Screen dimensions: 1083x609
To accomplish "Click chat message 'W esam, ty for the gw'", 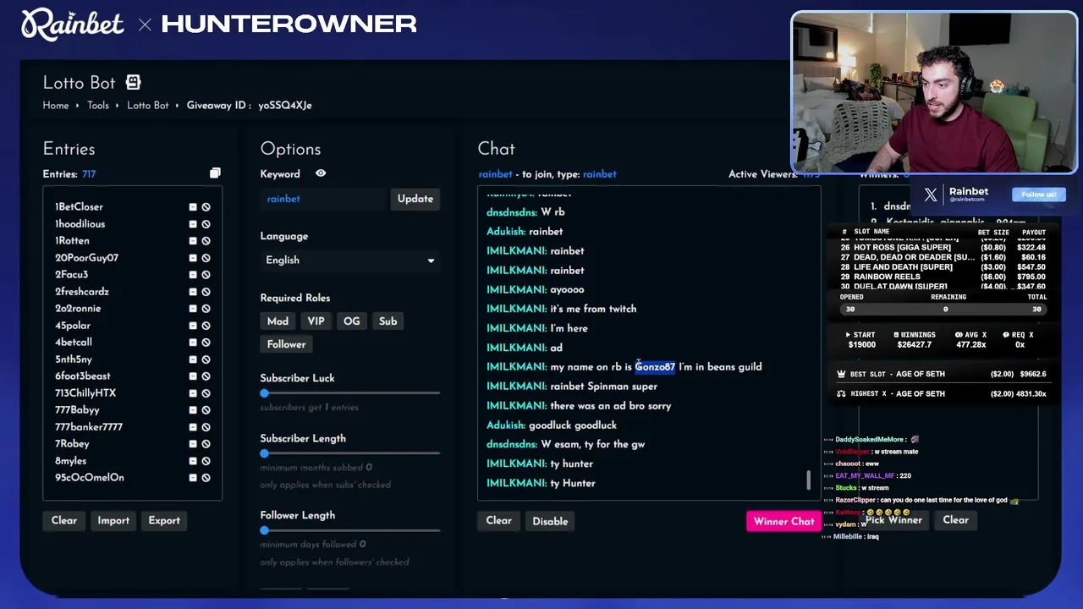I will tap(593, 444).
